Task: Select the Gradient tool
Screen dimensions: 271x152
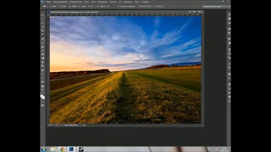Action: pyautogui.click(x=42, y=58)
